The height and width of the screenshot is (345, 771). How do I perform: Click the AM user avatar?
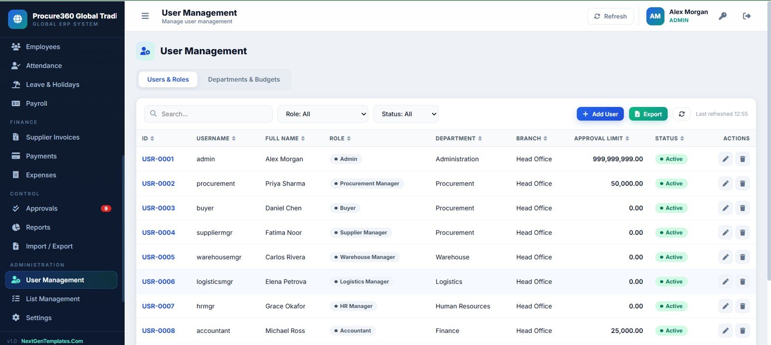[x=655, y=16]
